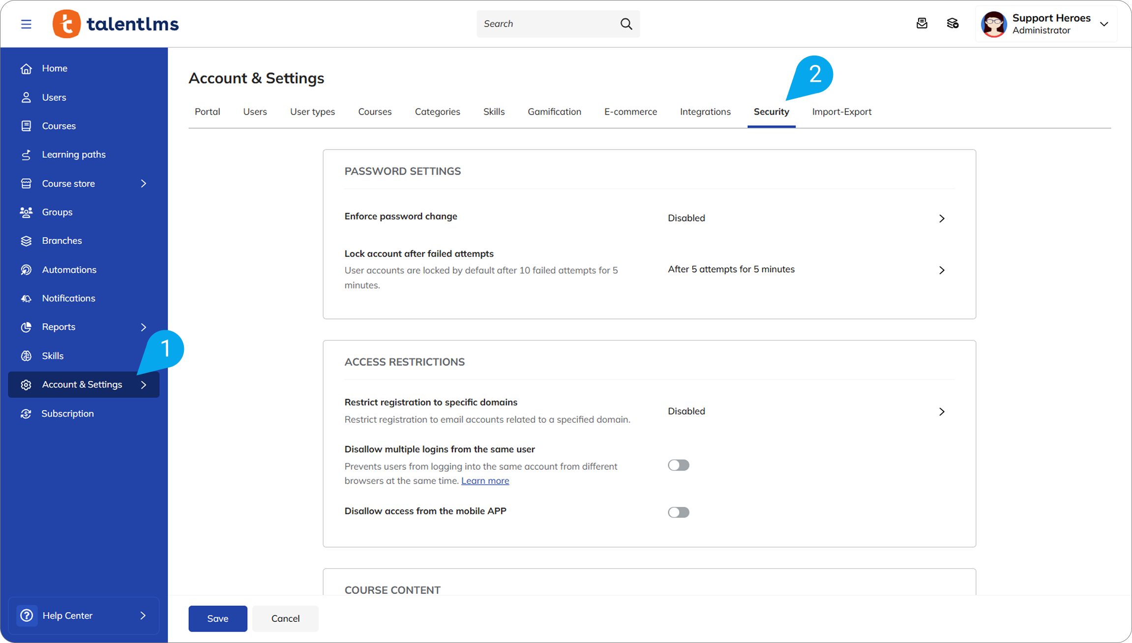Click the Save button
Screen dimensions: 1132x643
(217, 618)
